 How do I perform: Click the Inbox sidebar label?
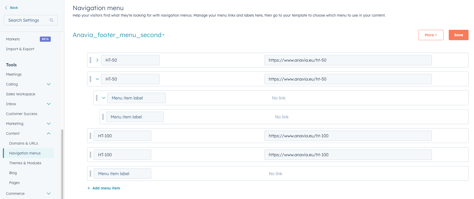[x=11, y=104]
